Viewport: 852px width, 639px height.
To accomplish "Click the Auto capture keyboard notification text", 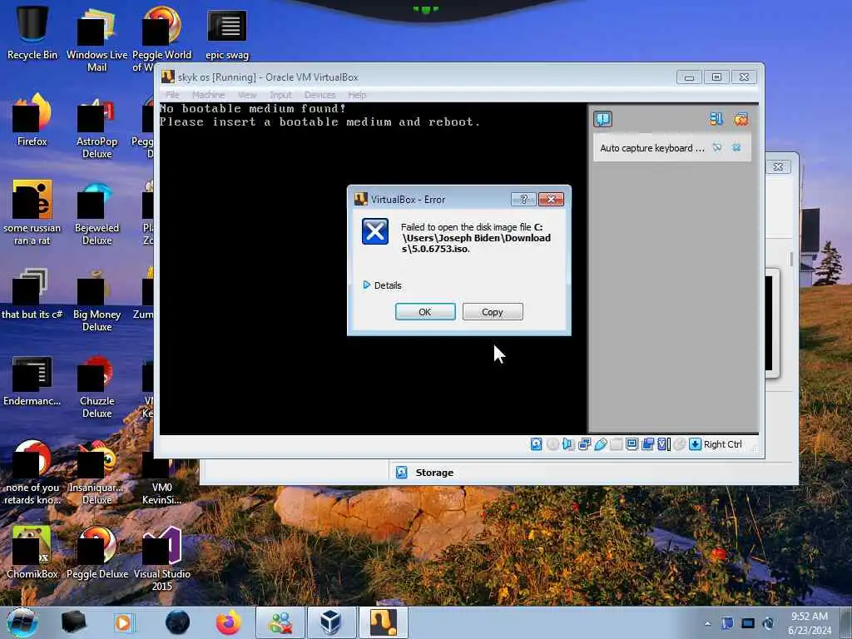I will 652,148.
